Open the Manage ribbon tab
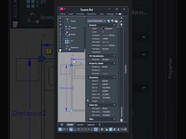 pos(110,14)
